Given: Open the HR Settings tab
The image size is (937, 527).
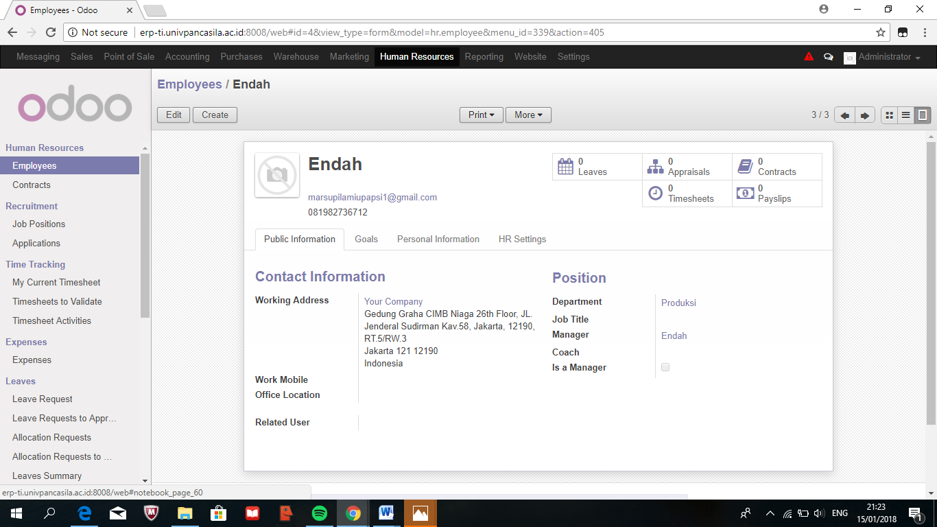Looking at the screenshot, I should [522, 239].
